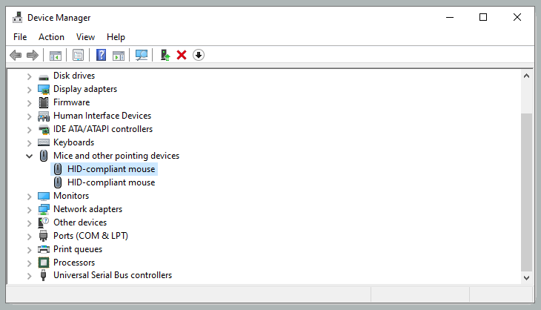Collapse Mice and other pointing devices
541x310 pixels.
pyautogui.click(x=30, y=156)
